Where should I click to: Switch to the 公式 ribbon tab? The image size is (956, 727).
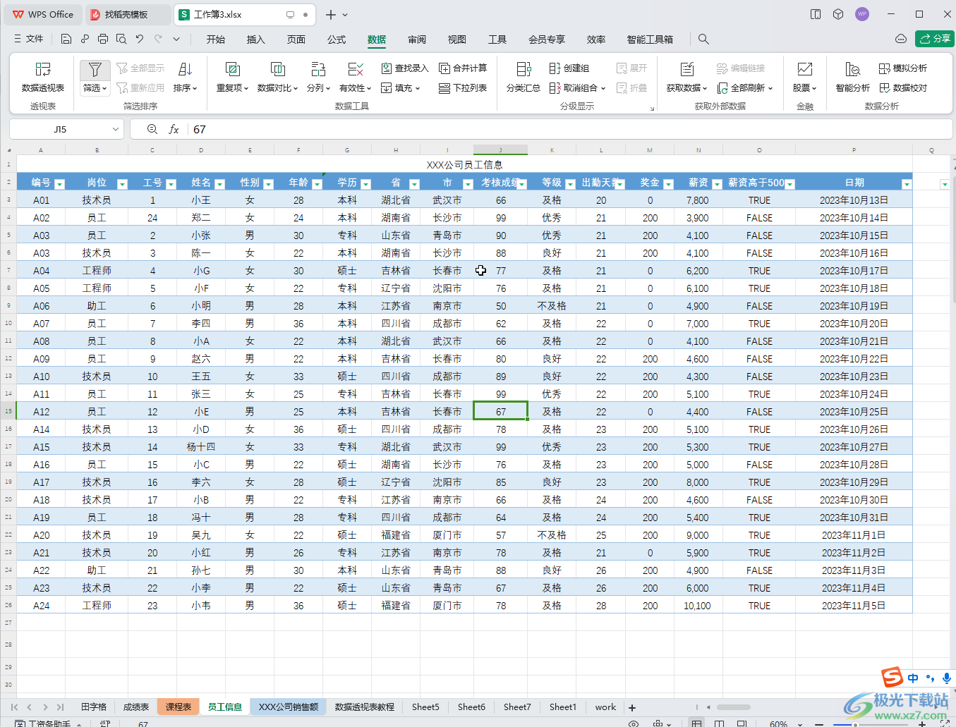click(337, 39)
